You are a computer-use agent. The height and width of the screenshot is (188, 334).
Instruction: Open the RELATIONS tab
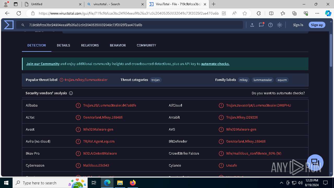tap(90, 45)
